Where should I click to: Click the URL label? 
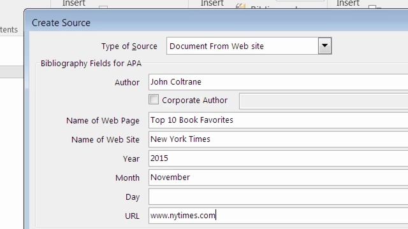[132, 216]
